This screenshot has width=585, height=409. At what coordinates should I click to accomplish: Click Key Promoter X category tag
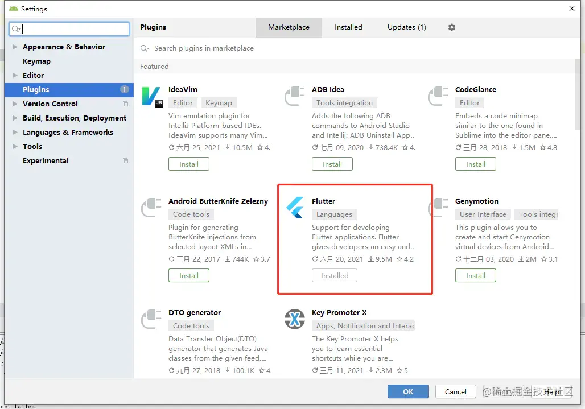tap(364, 325)
